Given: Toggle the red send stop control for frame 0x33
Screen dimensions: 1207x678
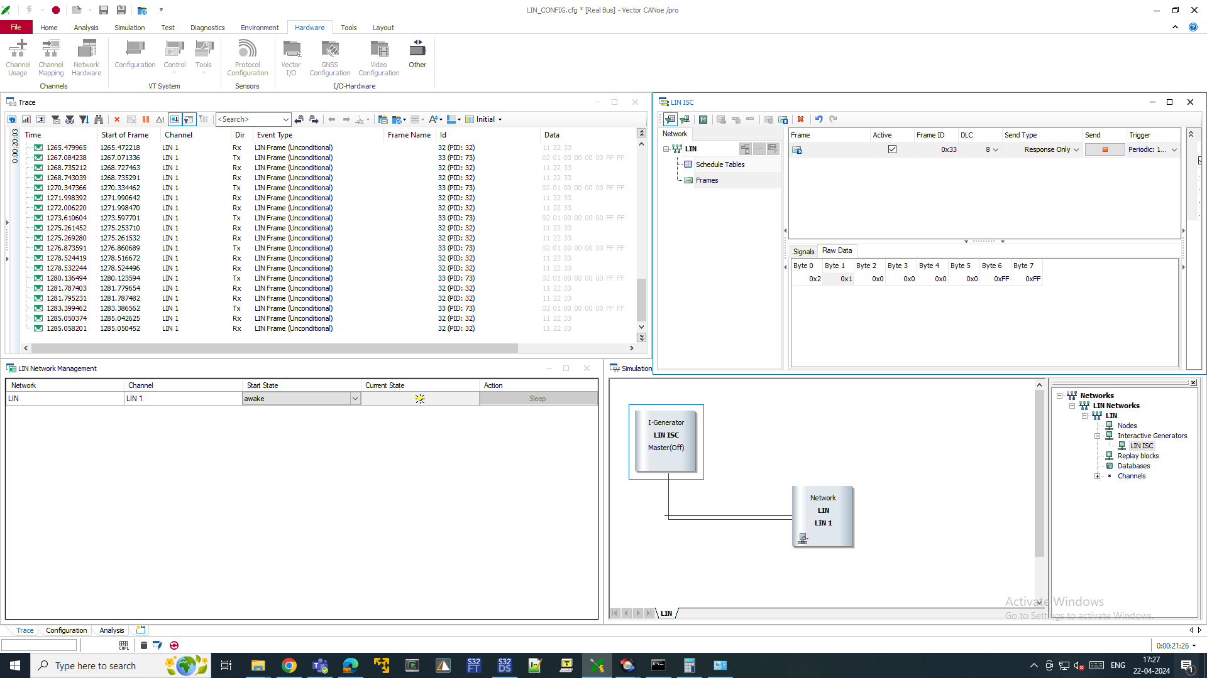Looking at the screenshot, I should (1105, 149).
